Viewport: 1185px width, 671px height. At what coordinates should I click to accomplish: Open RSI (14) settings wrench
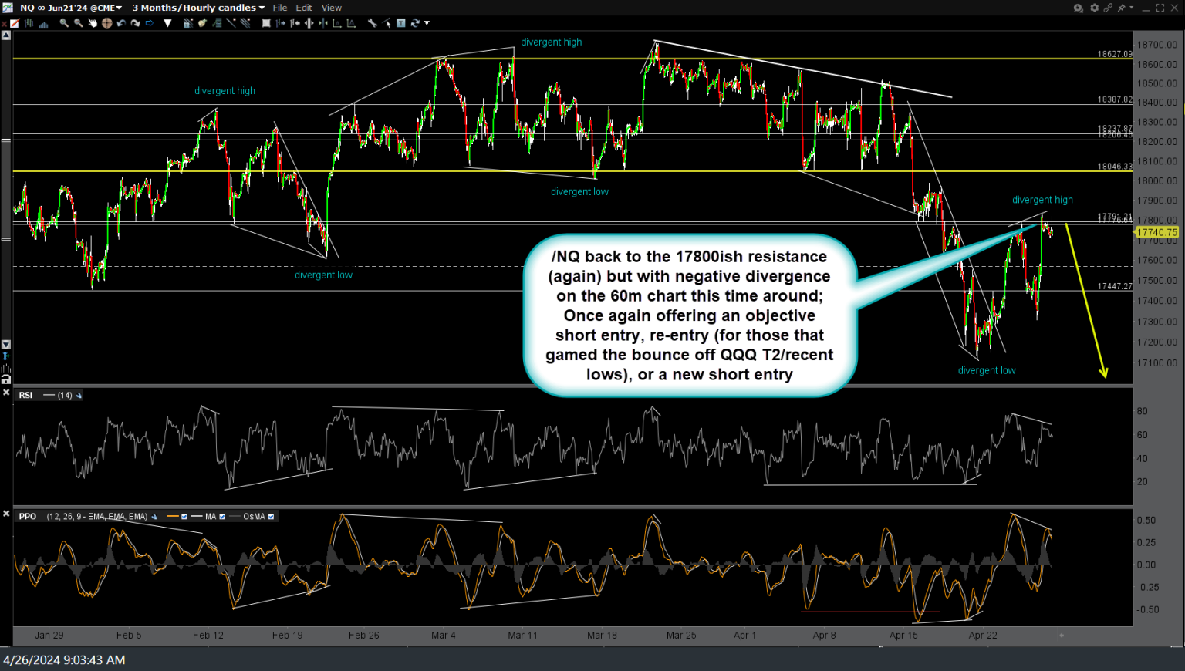[79, 396]
